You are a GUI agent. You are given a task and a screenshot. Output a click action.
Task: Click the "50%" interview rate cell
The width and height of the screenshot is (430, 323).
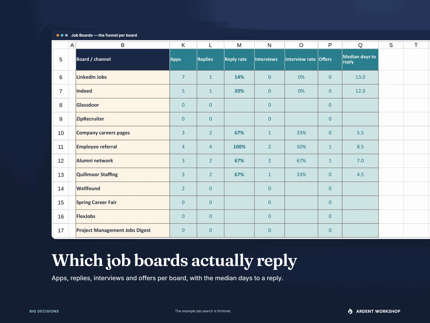click(301, 147)
